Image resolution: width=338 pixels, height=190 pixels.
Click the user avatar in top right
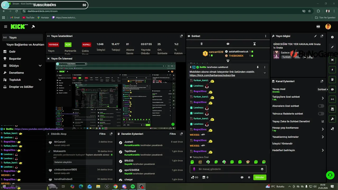(328, 27)
